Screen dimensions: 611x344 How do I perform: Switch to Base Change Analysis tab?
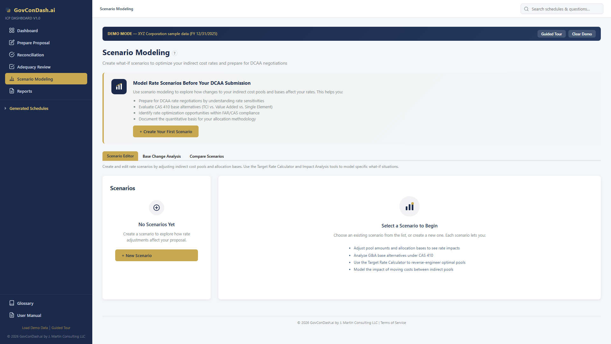pos(162,156)
